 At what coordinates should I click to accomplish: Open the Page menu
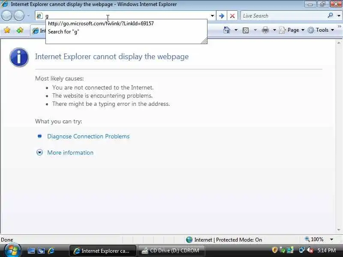coord(292,30)
